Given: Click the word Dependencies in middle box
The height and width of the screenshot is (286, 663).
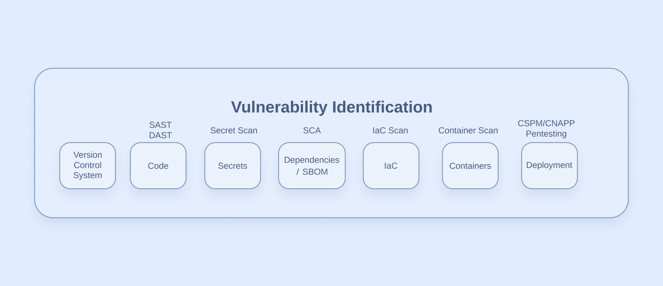Looking at the screenshot, I should [x=312, y=160].
